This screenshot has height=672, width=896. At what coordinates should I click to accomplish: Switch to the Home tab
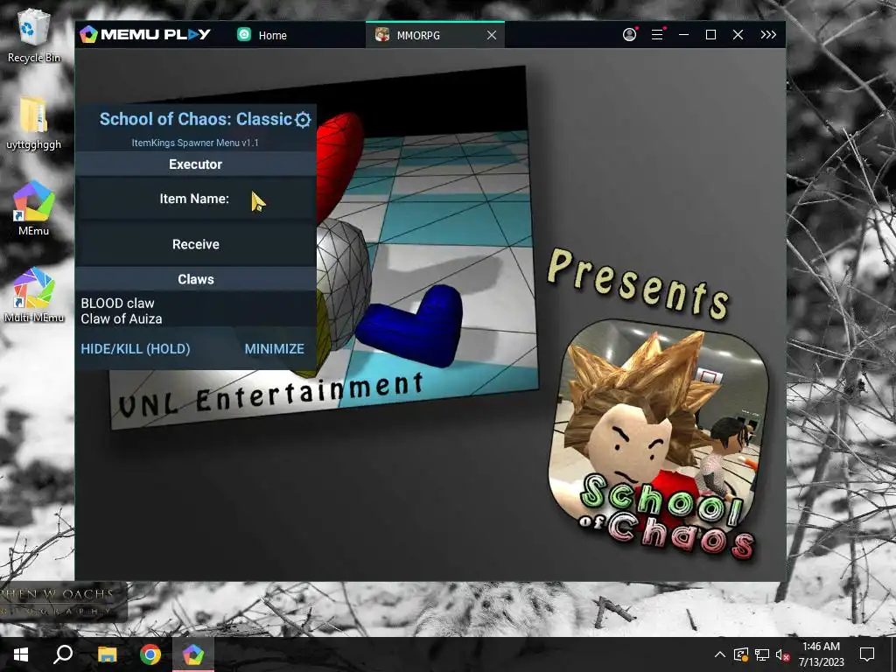(x=262, y=35)
